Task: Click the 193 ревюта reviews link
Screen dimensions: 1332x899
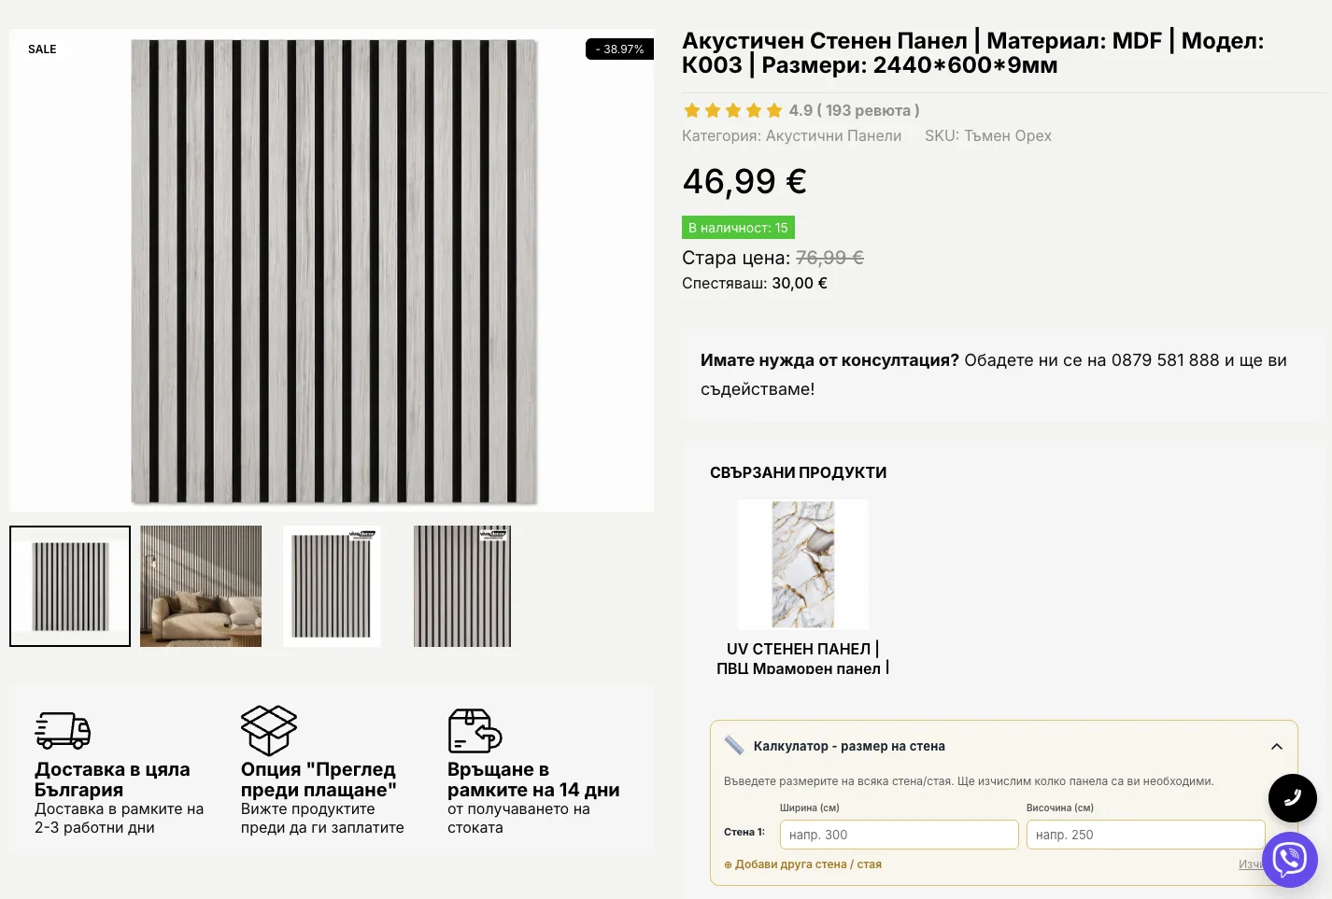Action: click(x=868, y=110)
